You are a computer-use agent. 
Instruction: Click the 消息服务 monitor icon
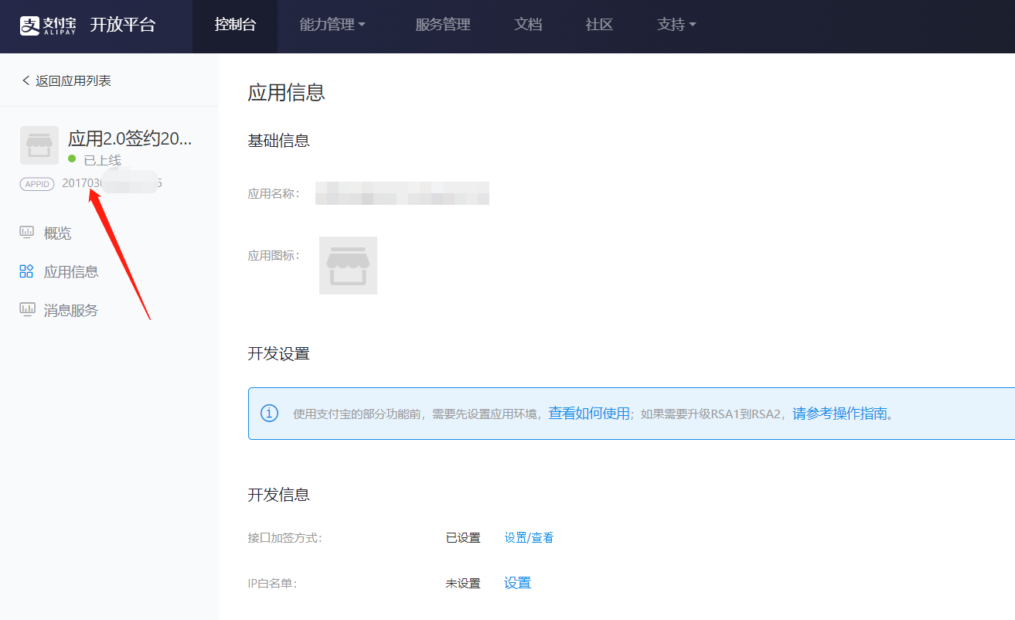tap(27, 310)
